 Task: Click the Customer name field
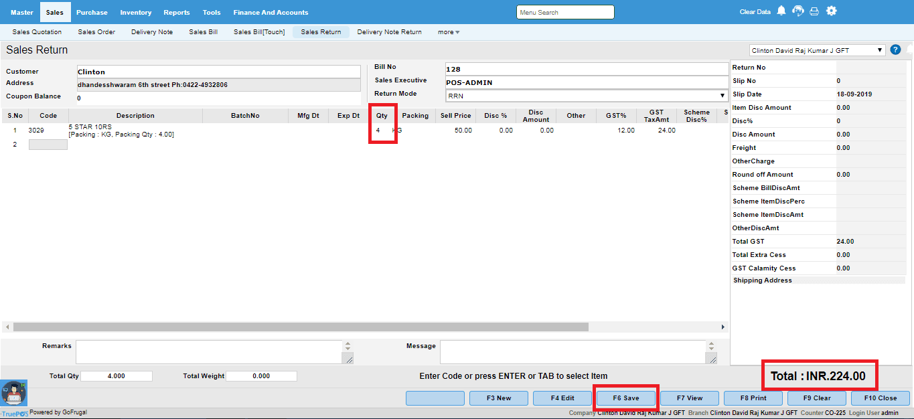tap(218, 72)
